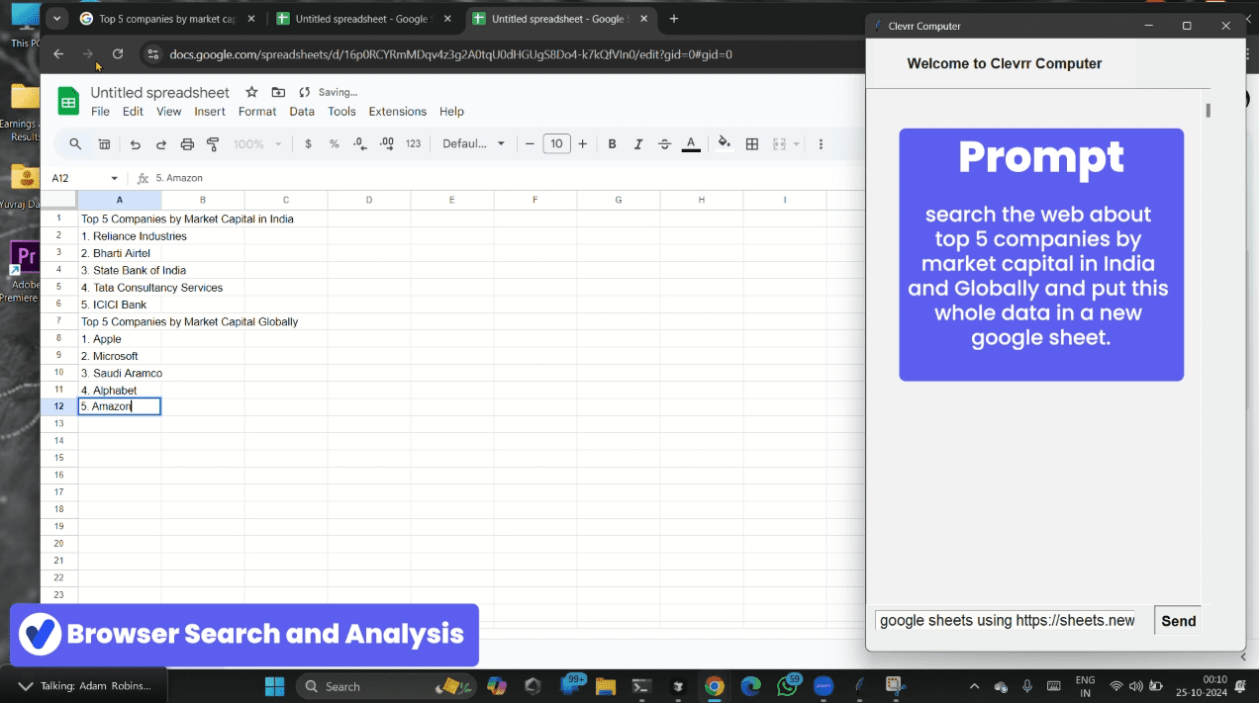
Task: Open the merge cells dropdown arrow
Action: pos(797,144)
